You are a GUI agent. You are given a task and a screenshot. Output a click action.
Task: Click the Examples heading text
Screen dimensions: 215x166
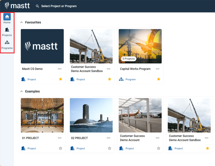pos(33,91)
